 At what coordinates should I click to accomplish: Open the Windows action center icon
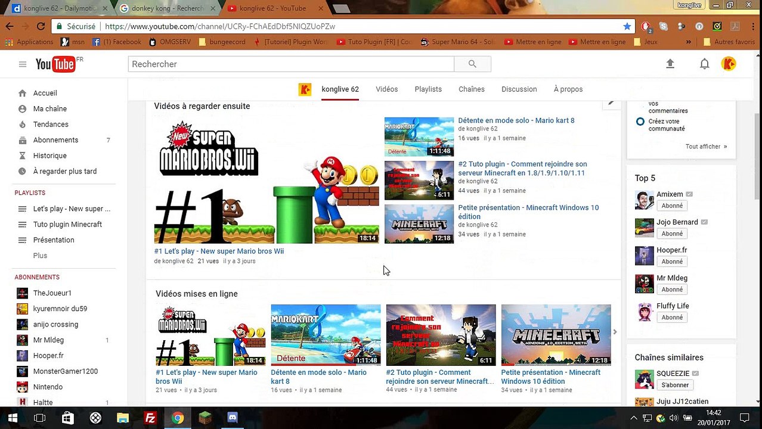[744, 418]
